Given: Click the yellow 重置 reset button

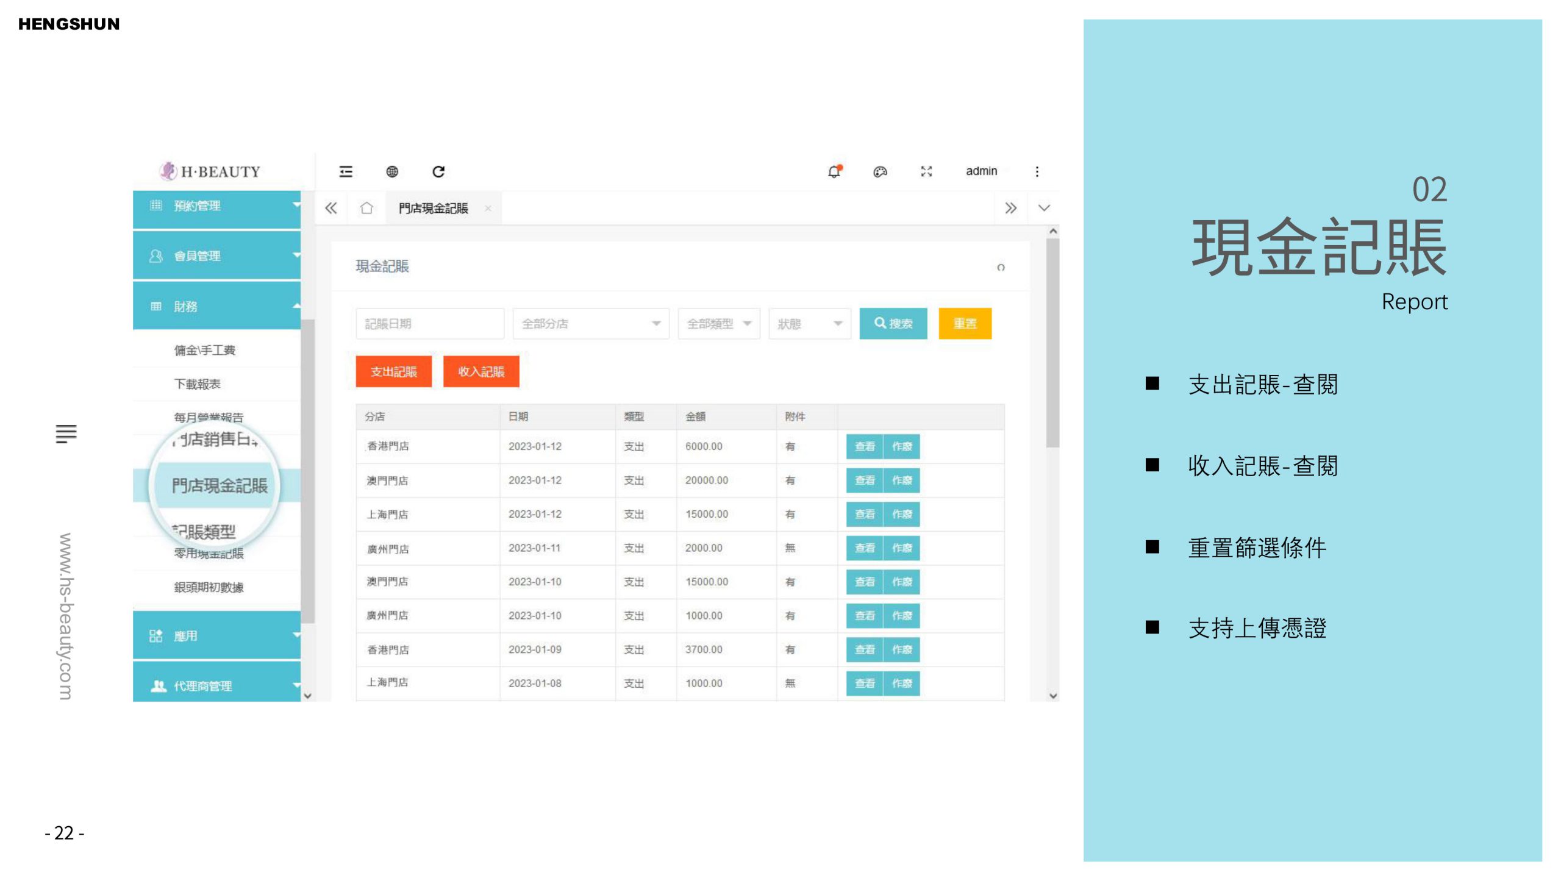Looking at the screenshot, I should click(x=965, y=323).
